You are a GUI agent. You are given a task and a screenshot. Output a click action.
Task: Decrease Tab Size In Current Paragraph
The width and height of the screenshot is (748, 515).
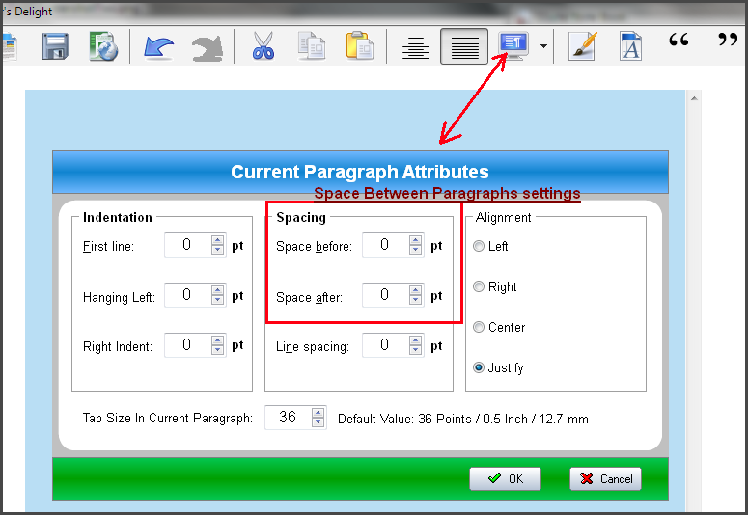pyautogui.click(x=319, y=422)
